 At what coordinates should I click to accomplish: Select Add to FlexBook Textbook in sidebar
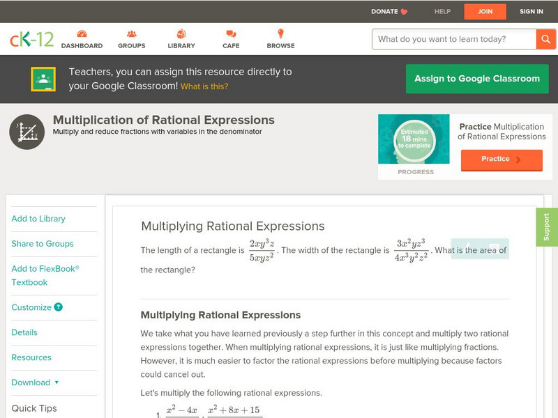tap(45, 275)
